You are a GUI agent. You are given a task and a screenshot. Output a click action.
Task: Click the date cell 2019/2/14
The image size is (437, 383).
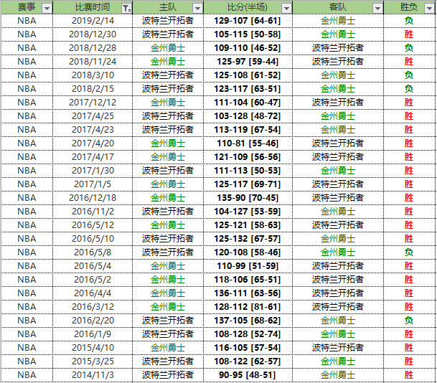pyautogui.click(x=93, y=21)
